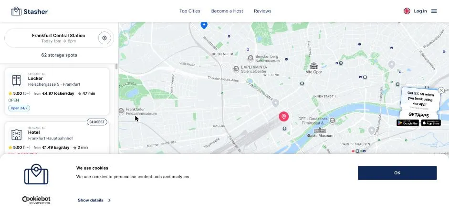449x211 pixels.
Task: Open the language flag selector
Action: coord(407,11)
